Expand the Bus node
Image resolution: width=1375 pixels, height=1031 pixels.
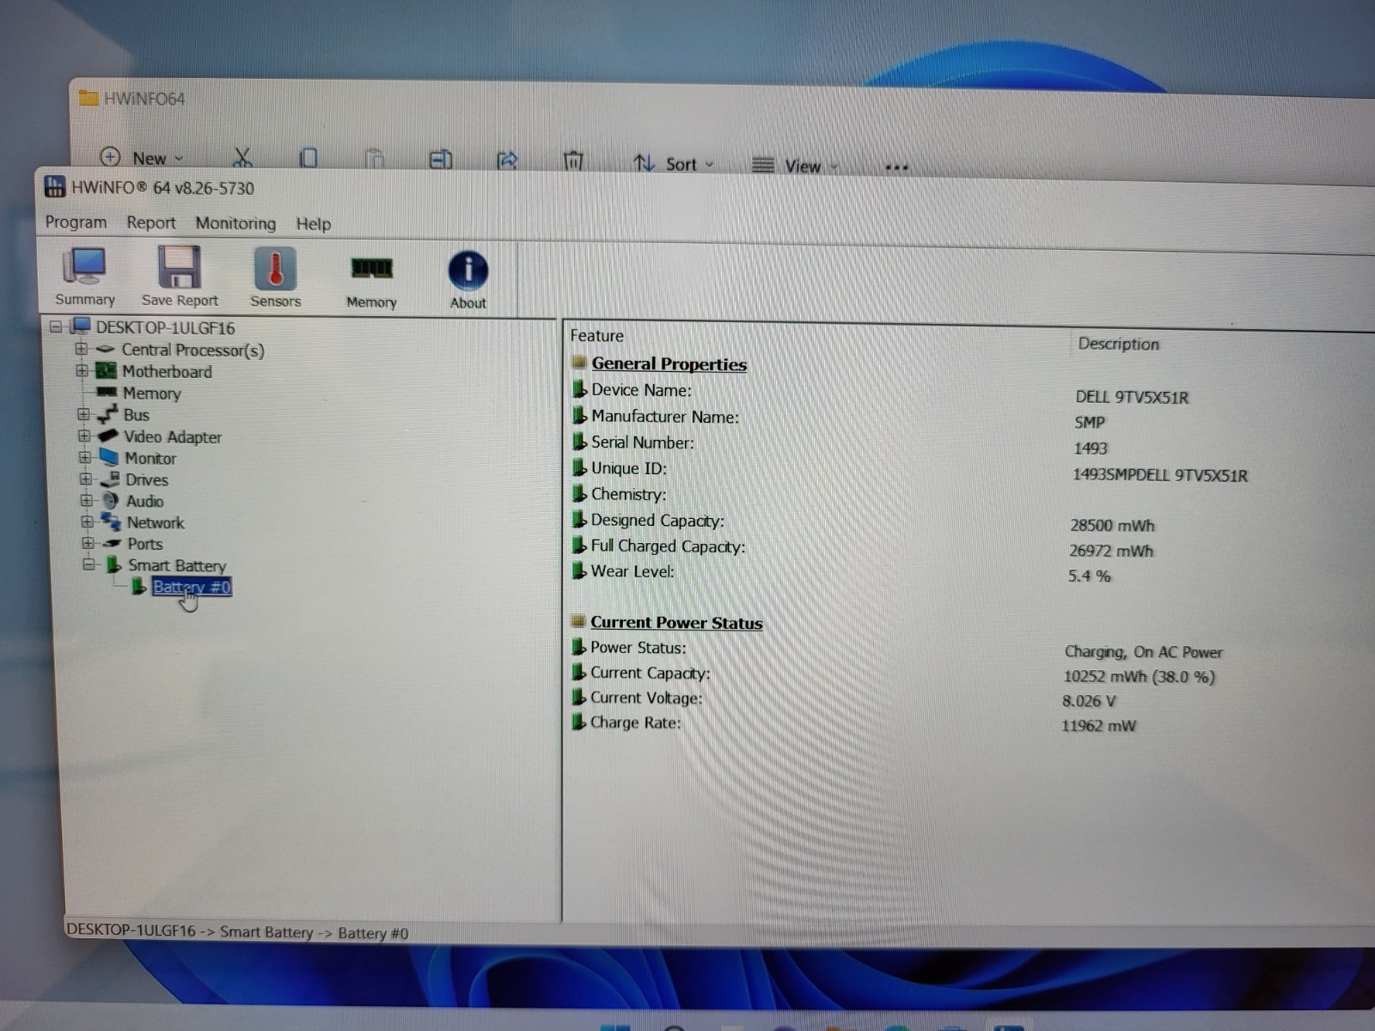tap(83, 414)
